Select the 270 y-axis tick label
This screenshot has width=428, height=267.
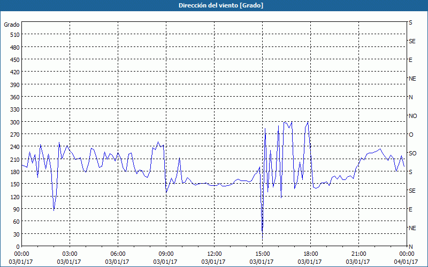pyautogui.click(x=15, y=135)
